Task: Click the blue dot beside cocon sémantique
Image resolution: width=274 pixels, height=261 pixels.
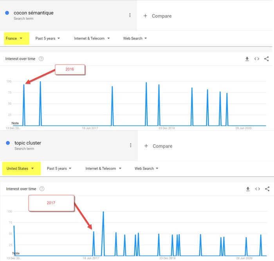Action: (x=7, y=13)
